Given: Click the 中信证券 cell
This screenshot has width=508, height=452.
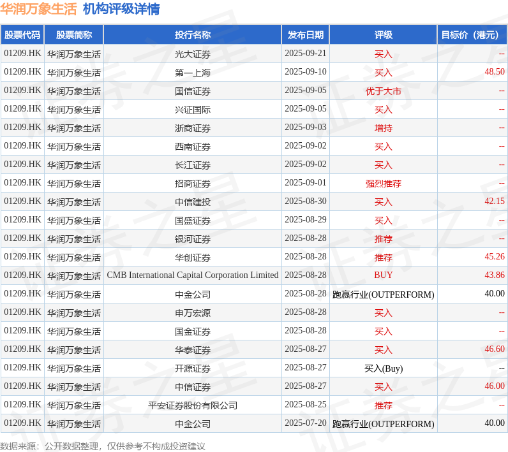Looking at the screenshot, I should tap(193, 386).
